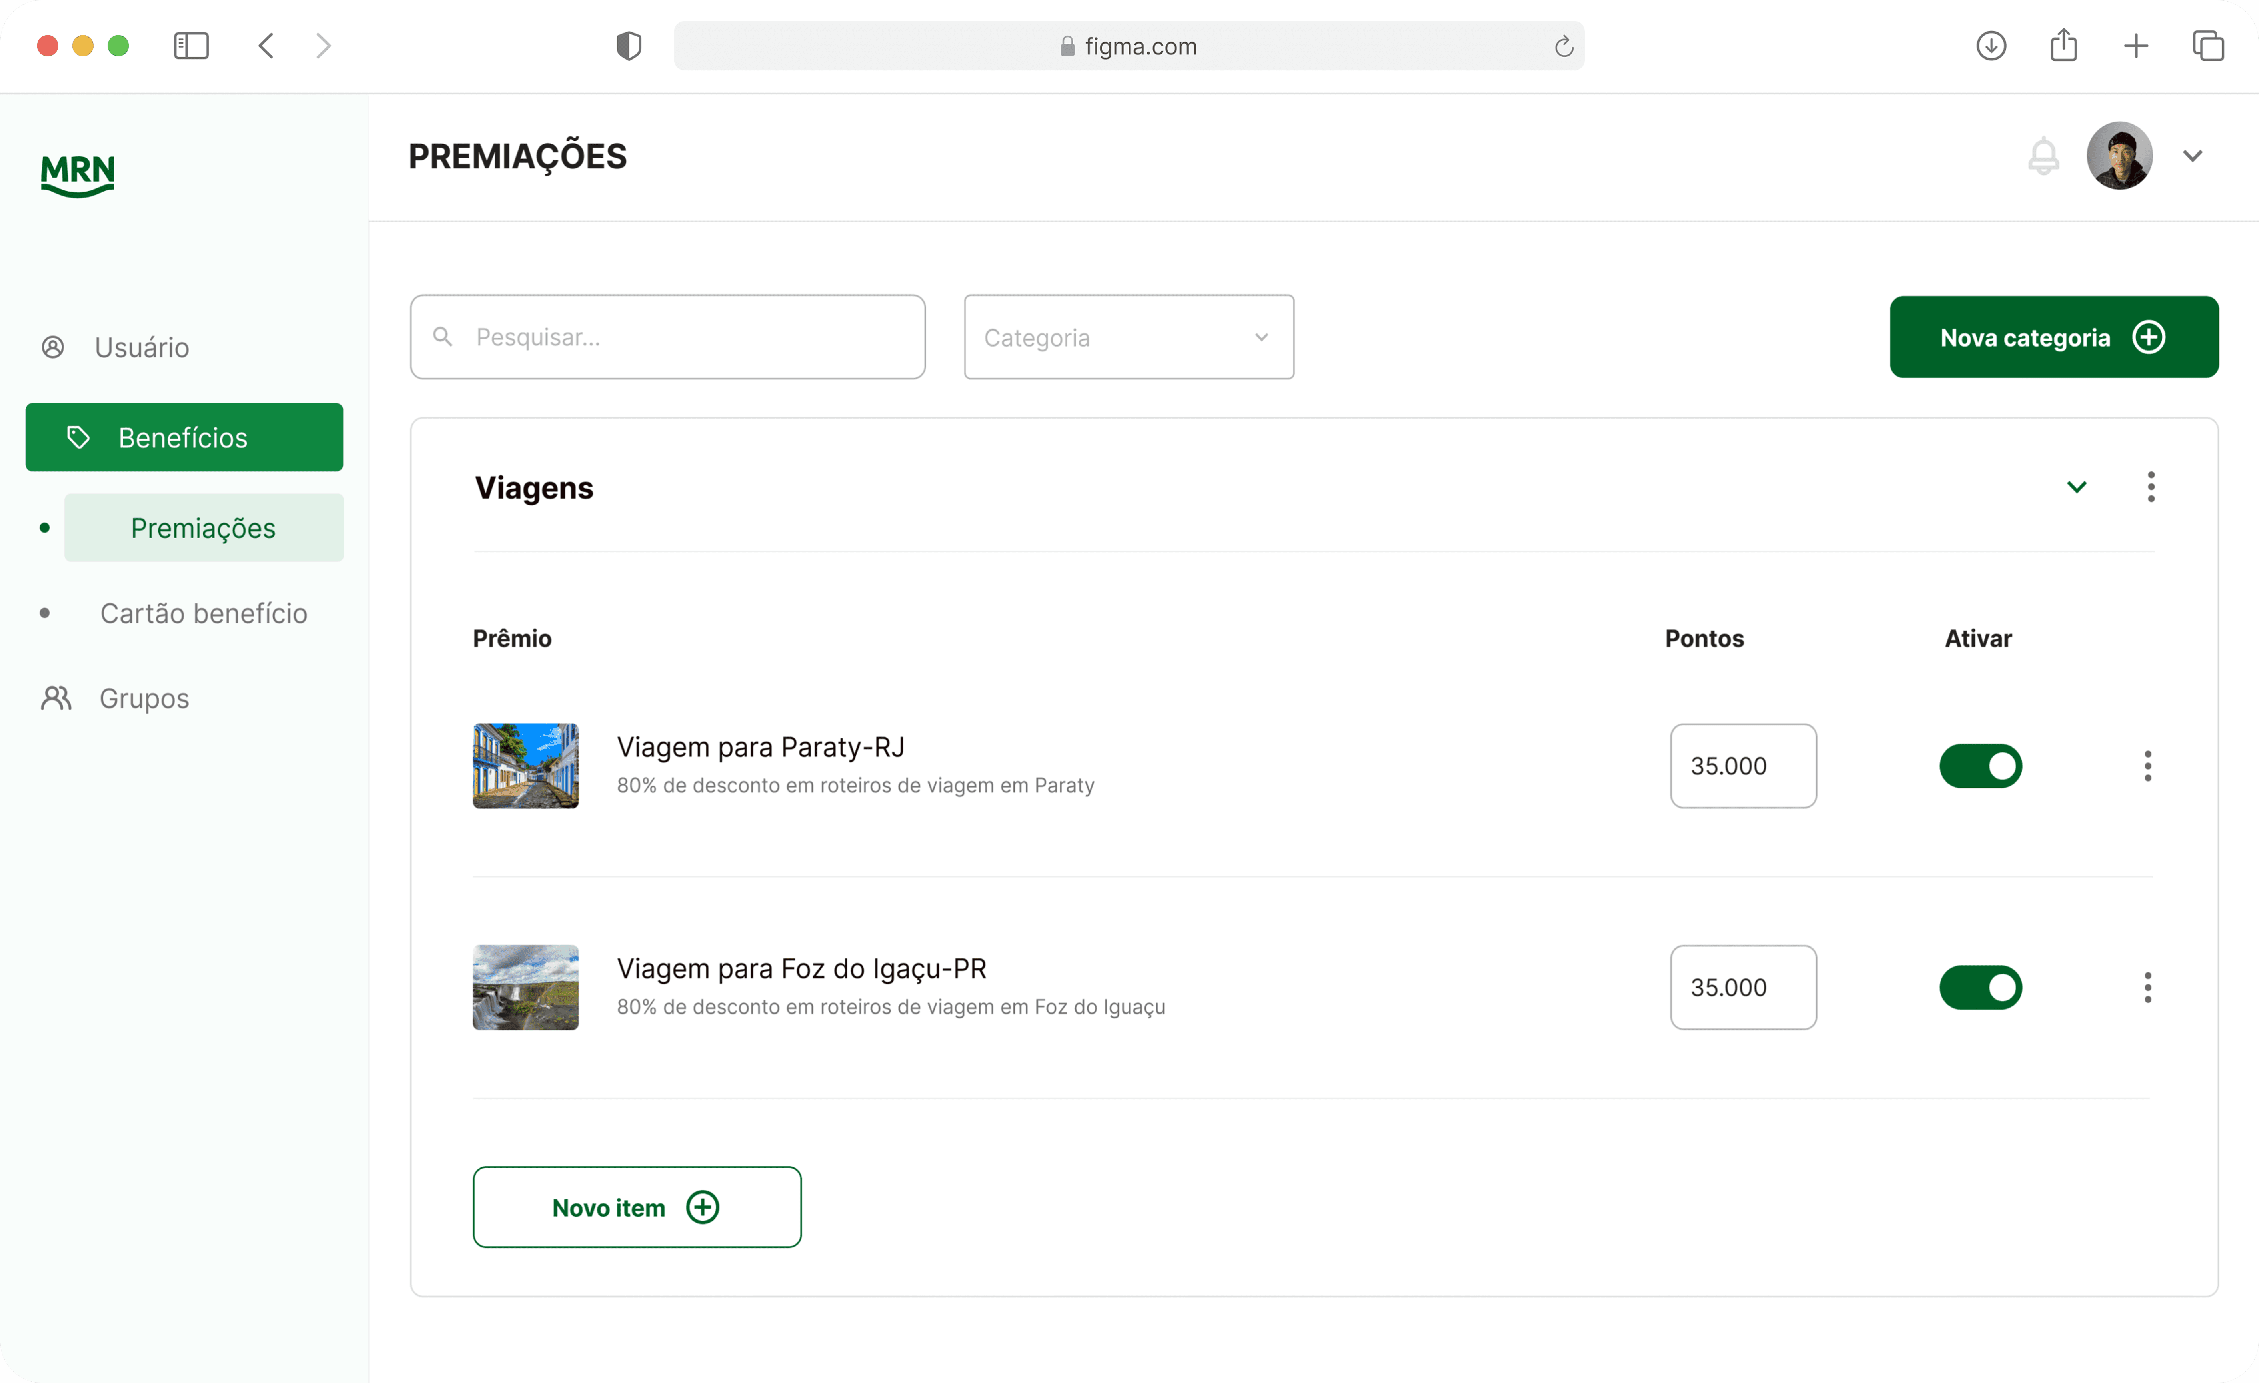Image resolution: width=2259 pixels, height=1383 pixels.
Task: Click the Safari share icon
Action: click(2063, 46)
